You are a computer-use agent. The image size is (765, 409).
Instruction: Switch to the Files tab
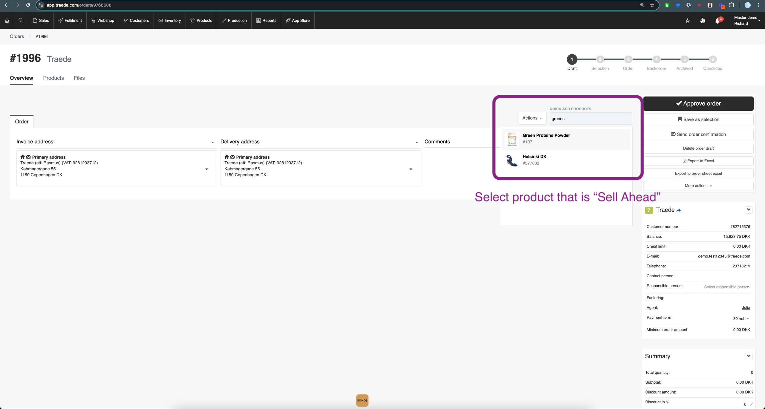click(x=79, y=78)
